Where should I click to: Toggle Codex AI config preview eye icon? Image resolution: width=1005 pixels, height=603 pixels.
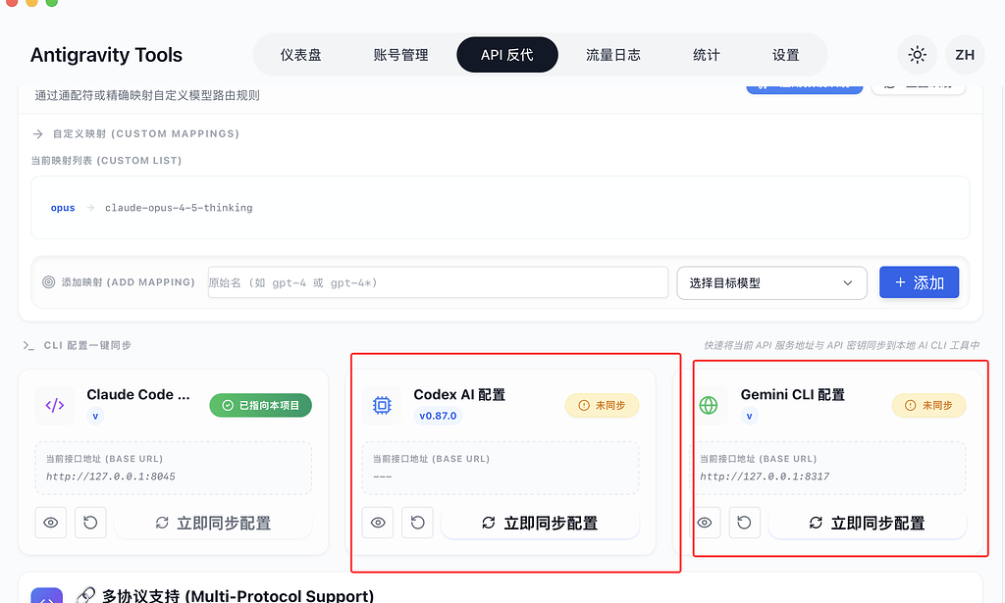coord(378,523)
